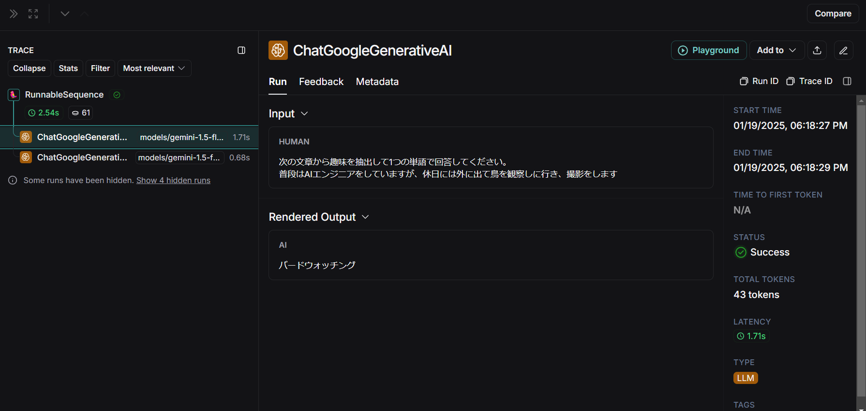
Task: Open the Stats view
Action: coord(68,68)
